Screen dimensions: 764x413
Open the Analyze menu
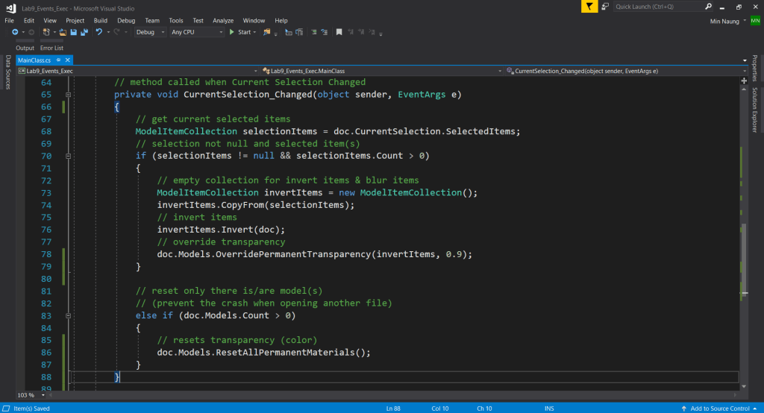(x=223, y=20)
